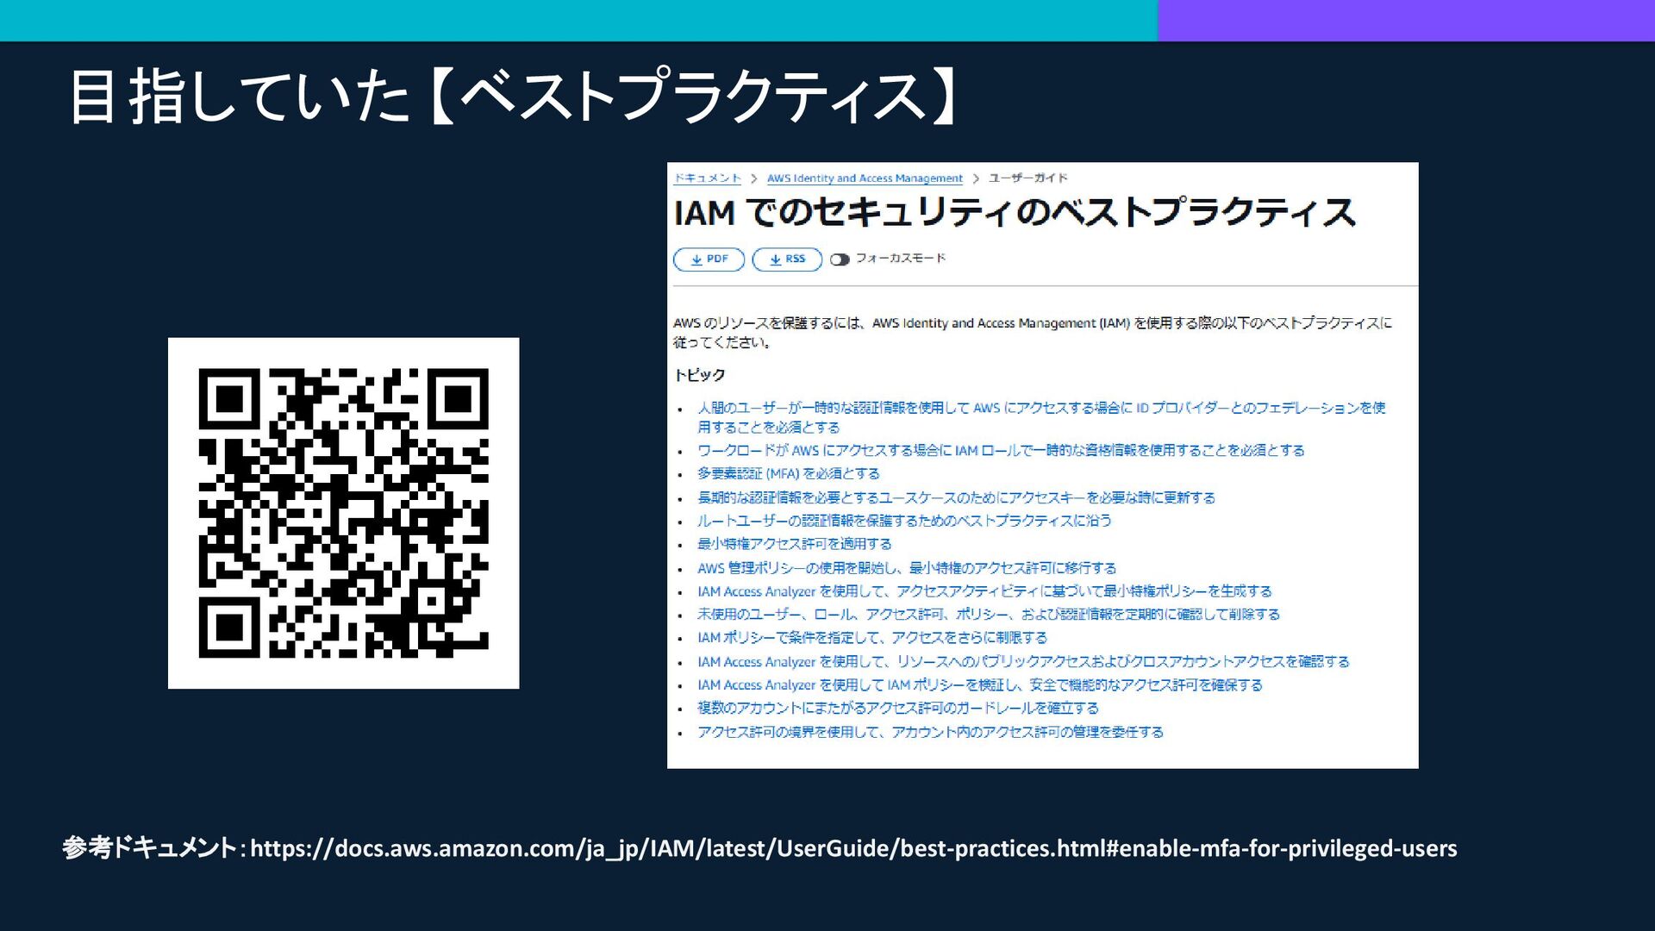Click the breadcrumb chevron after ドキュメント
Screen dimensions: 1655x931
coord(753,178)
